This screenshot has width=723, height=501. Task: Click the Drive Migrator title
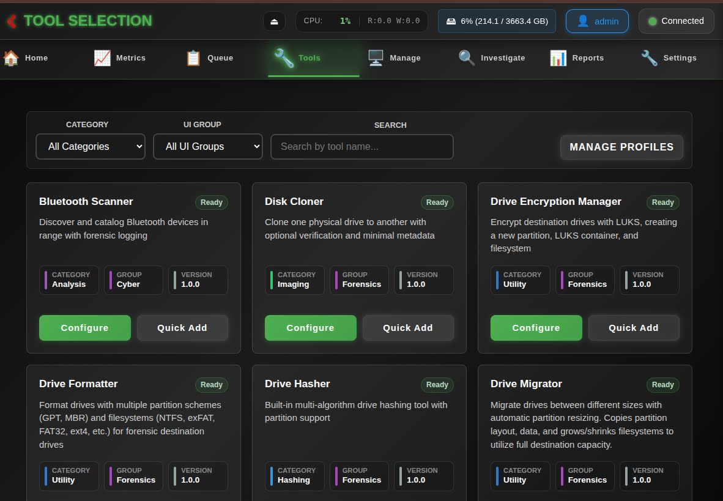coord(526,384)
